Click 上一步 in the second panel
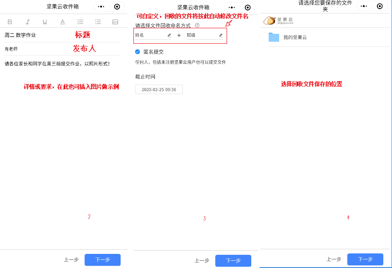Viewport: 392px width, 268px height. tap(202, 261)
